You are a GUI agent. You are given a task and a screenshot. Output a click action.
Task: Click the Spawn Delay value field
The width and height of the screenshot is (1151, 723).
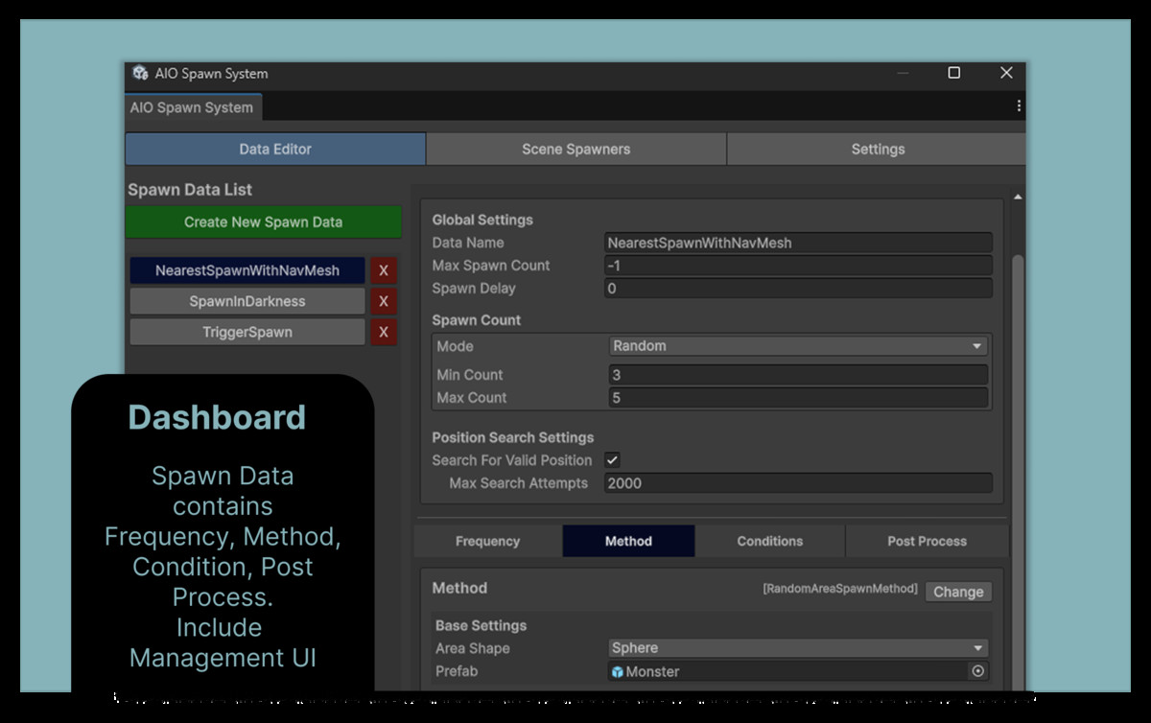(798, 289)
